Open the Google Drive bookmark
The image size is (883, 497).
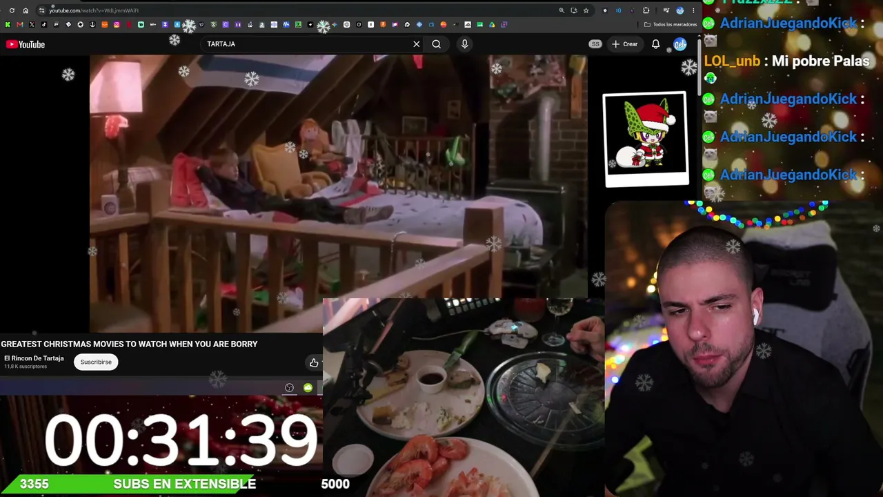492,25
